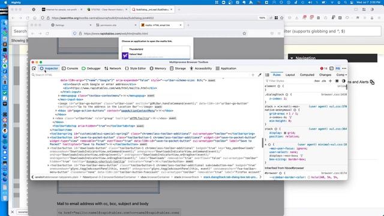The width and height of the screenshot is (384, 216).
Task: Expand the vbox urlbarView node
Action: [x=53, y=118]
